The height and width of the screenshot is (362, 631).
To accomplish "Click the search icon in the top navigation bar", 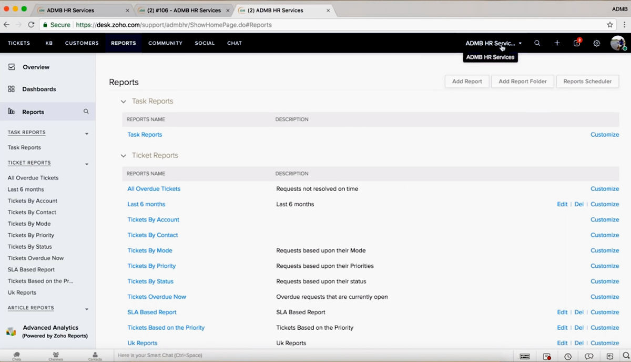I will pyautogui.click(x=537, y=43).
